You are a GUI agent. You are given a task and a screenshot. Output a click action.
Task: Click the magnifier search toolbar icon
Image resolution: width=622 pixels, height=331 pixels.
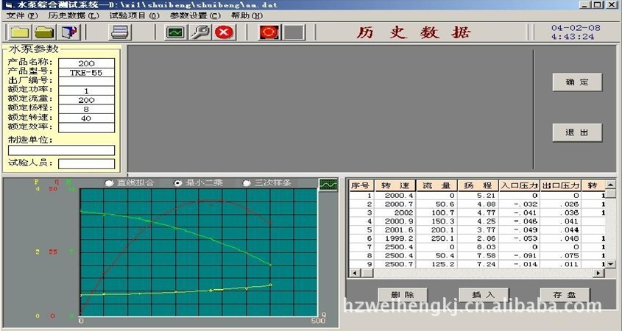pos(199,32)
